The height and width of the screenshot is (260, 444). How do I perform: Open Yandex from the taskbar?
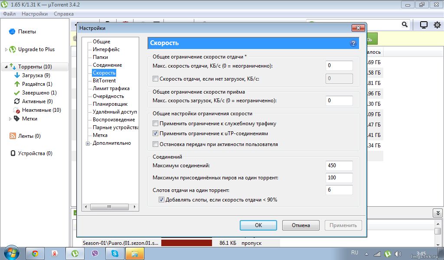point(55,253)
